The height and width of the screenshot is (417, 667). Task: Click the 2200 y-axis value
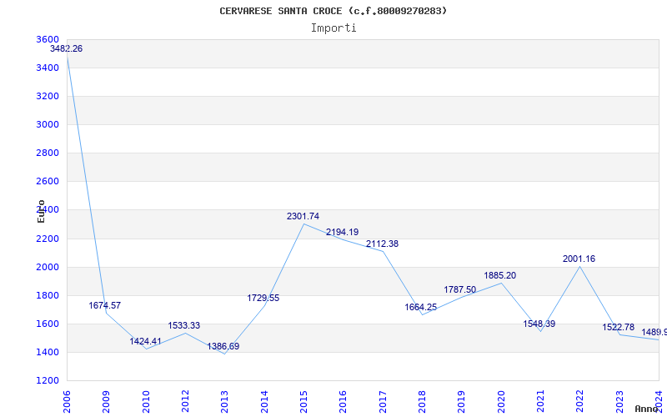(48, 239)
